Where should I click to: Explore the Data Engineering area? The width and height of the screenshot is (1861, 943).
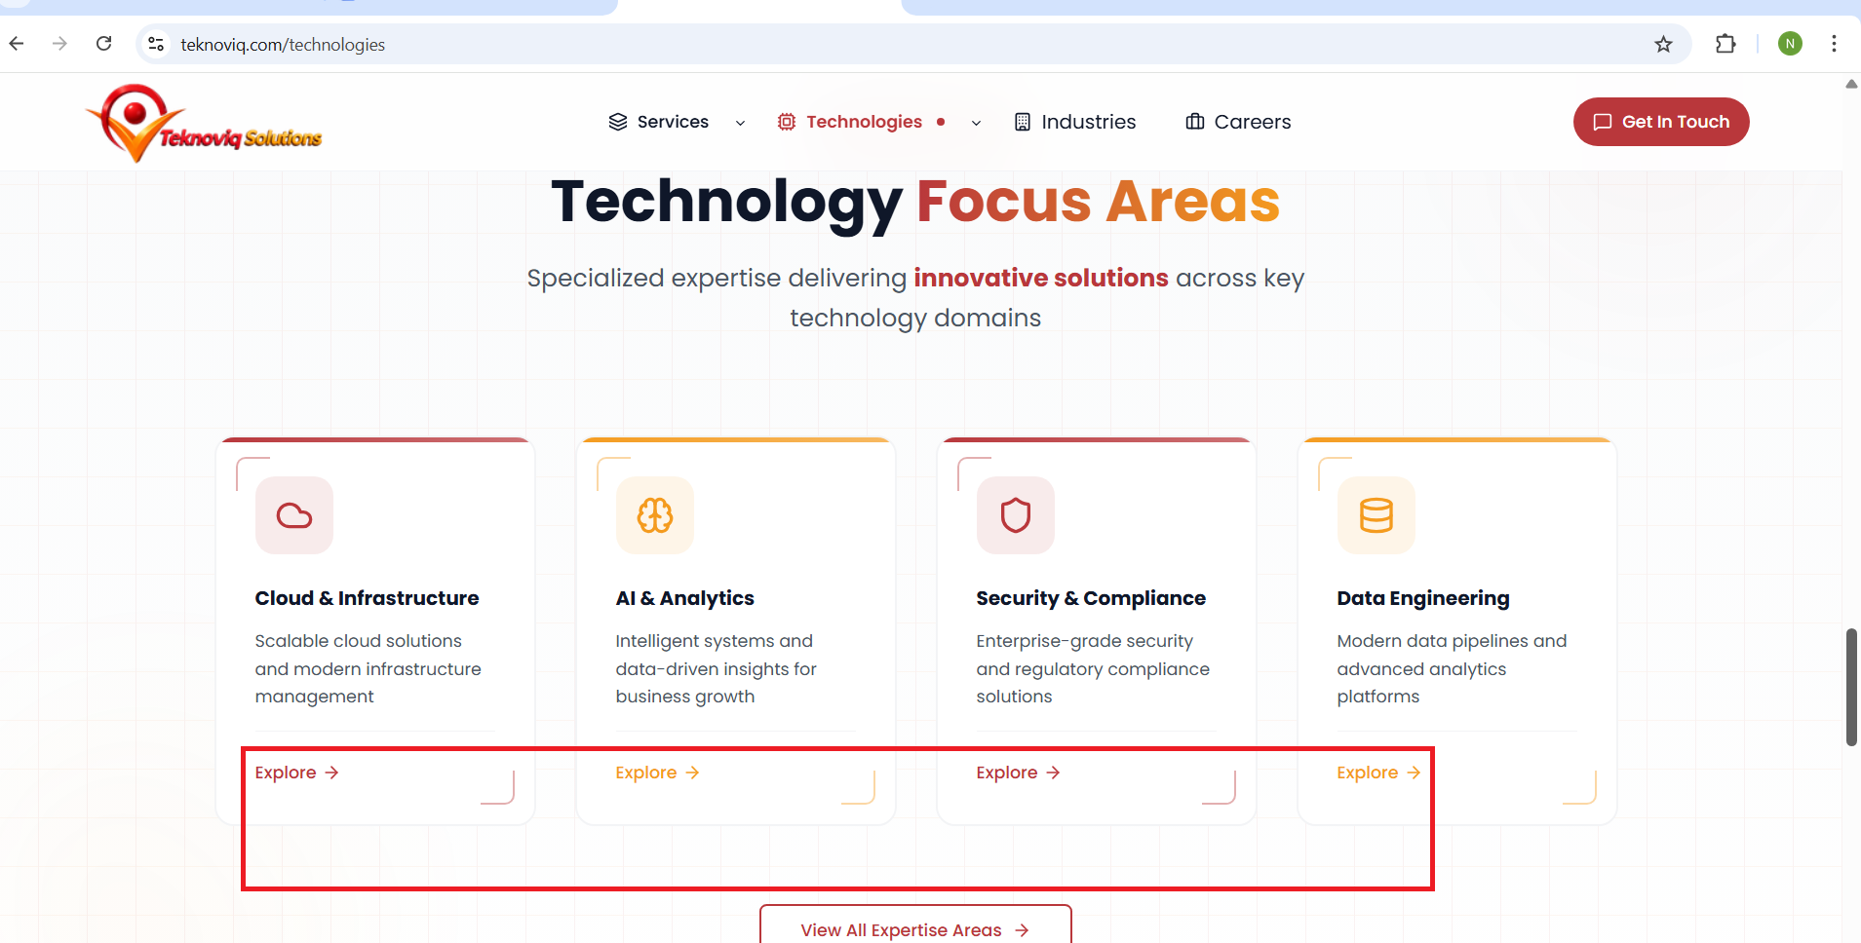click(x=1377, y=773)
